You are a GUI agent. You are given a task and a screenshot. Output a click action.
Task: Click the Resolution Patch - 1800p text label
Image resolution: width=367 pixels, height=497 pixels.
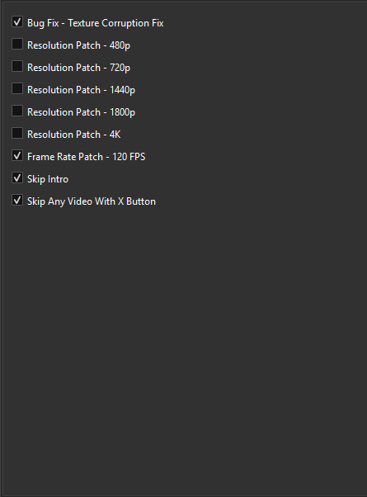click(81, 112)
